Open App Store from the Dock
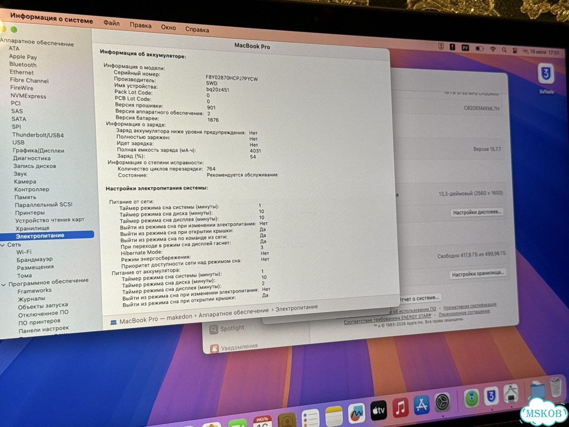 coord(421,405)
